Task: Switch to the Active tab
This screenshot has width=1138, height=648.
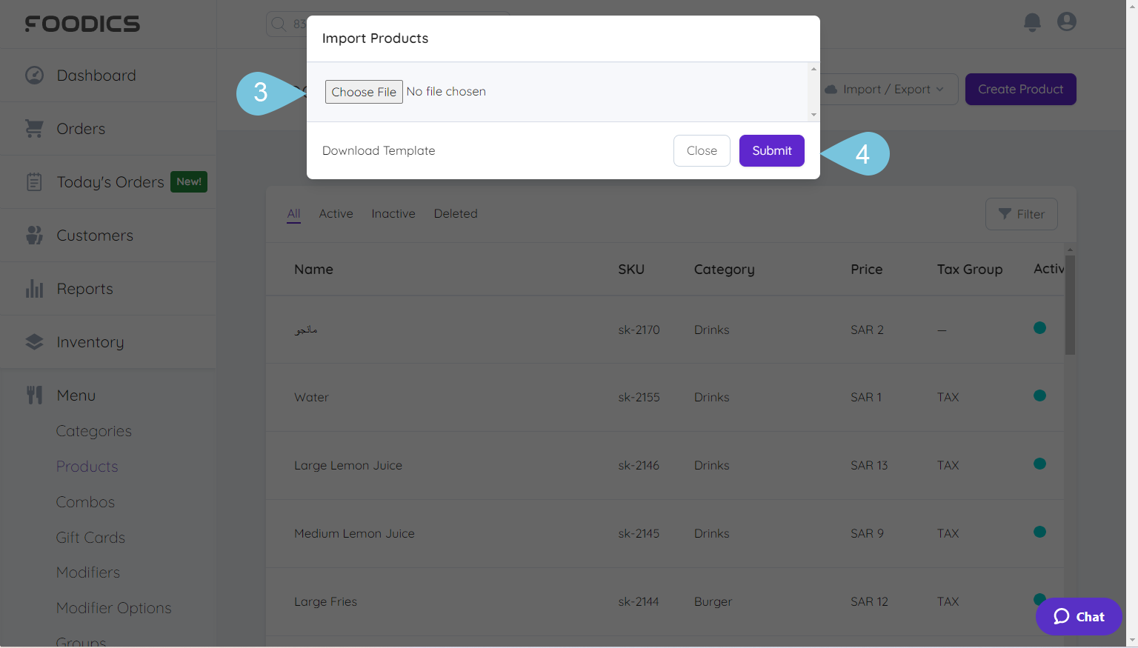Action: [336, 214]
